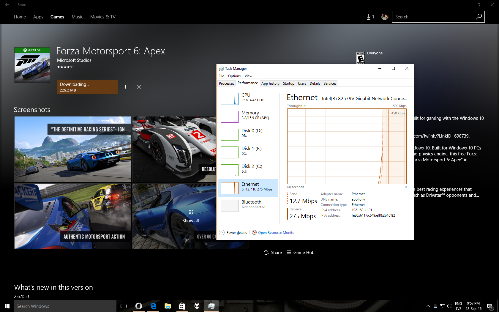Viewport: 499px width, 312px height.
Task: Open the Game Hub link
Action: tap(301, 253)
